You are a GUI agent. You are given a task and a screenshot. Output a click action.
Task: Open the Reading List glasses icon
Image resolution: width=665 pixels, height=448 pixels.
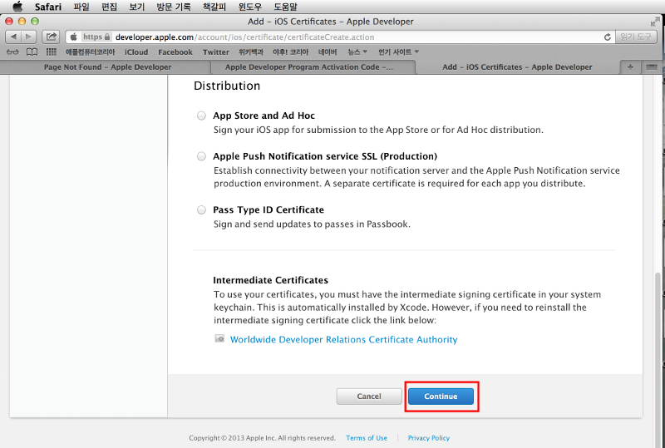point(12,52)
